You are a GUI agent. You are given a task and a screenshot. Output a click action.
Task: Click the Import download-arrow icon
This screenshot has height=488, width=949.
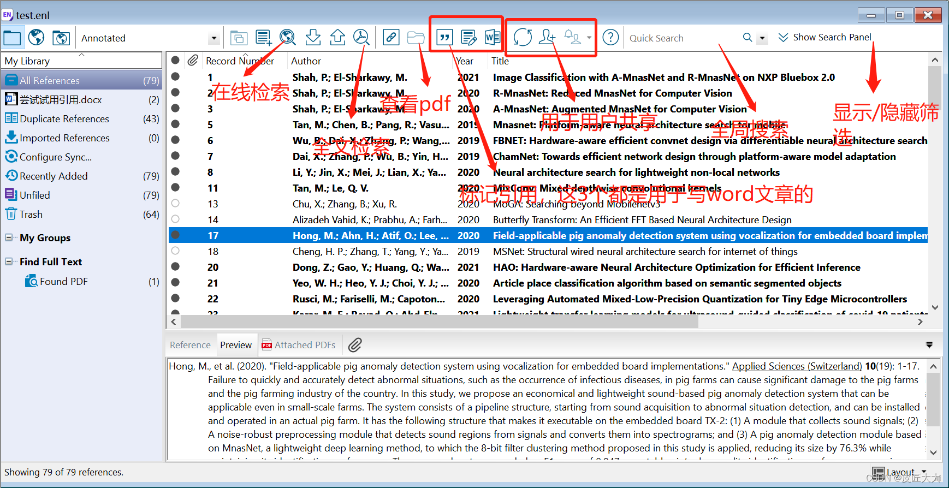click(x=313, y=38)
